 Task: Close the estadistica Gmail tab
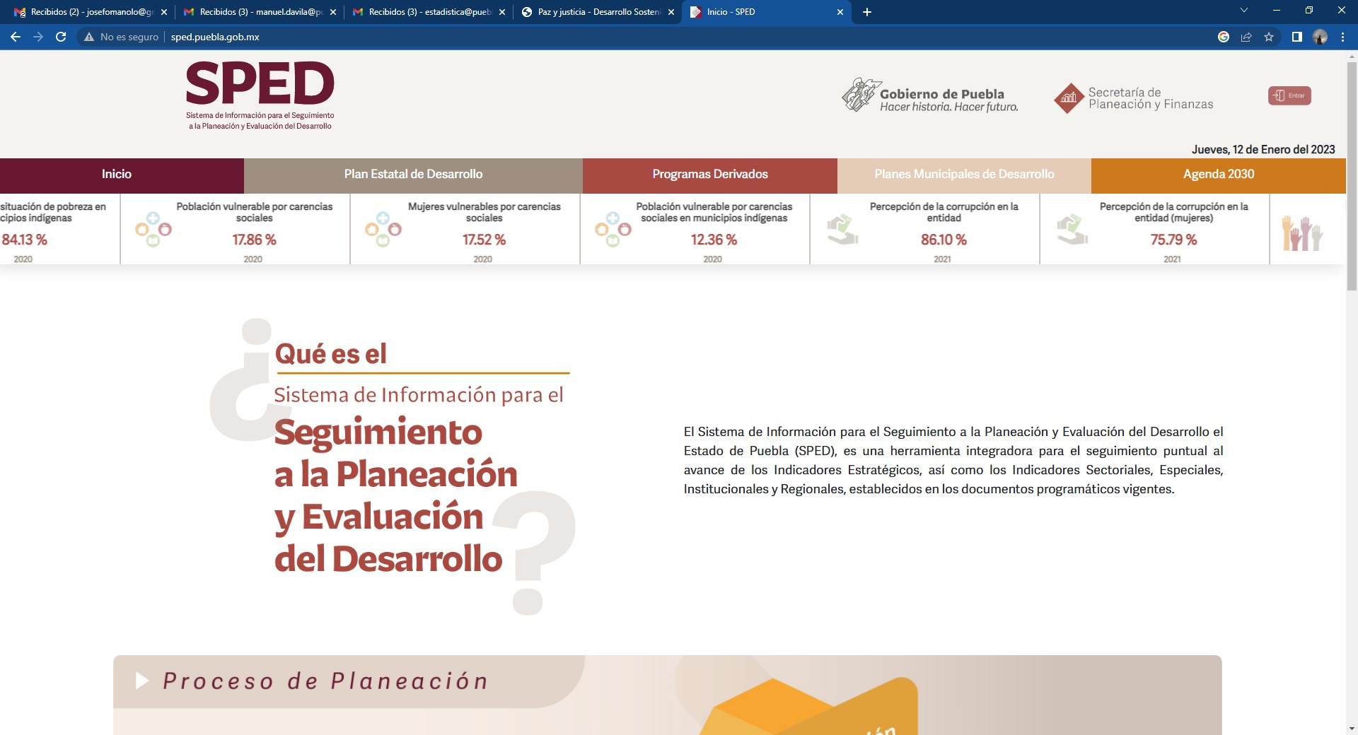coord(502,12)
